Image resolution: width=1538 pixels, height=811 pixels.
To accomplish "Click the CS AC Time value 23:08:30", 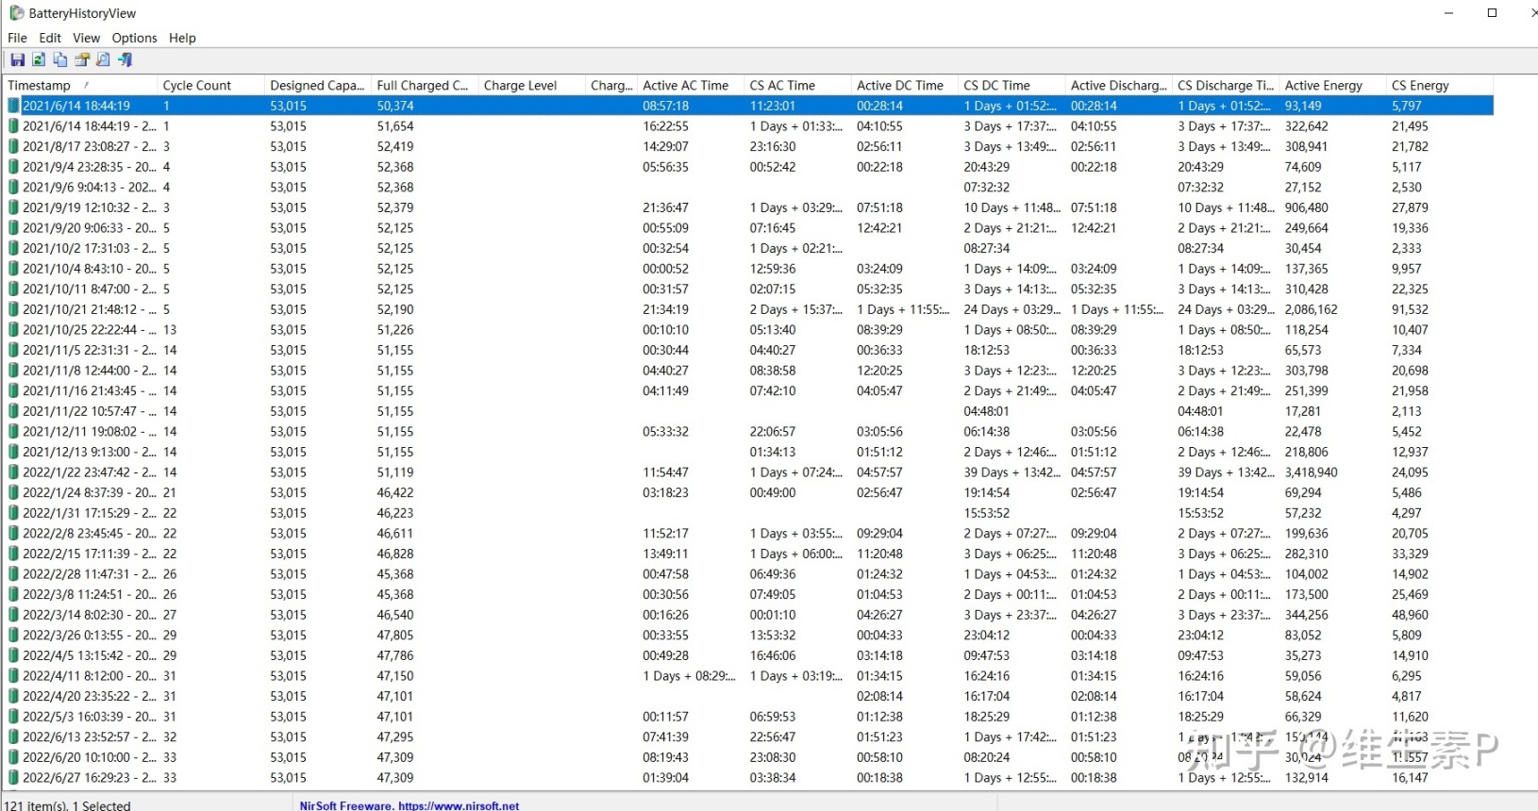I will pyautogui.click(x=773, y=757).
